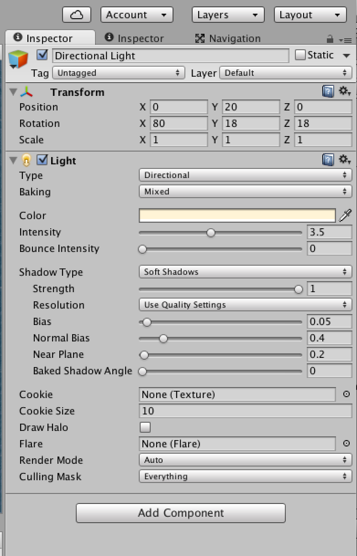Open the Baking mode dropdown
This screenshot has width=357, height=556.
(x=245, y=192)
